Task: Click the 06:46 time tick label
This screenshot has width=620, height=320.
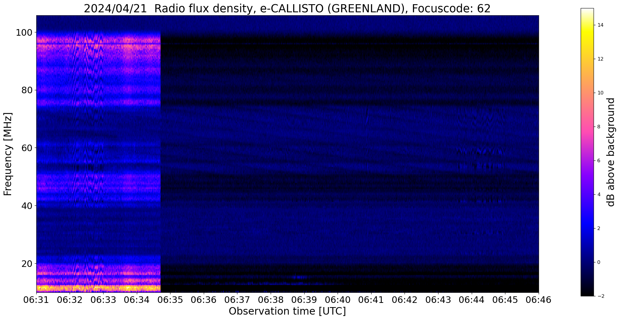Action: [x=539, y=300]
